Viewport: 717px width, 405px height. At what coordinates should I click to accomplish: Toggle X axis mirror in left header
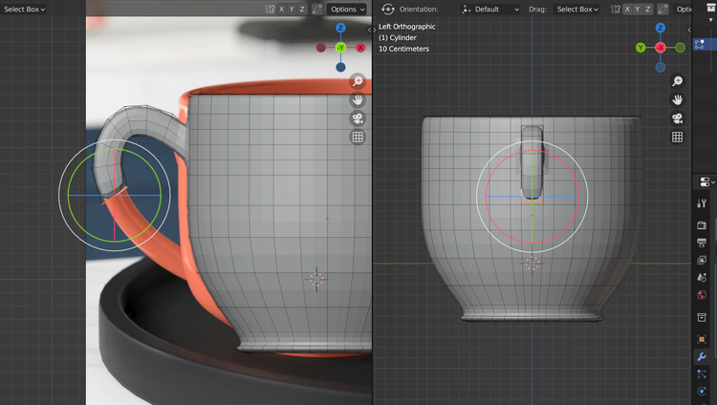tap(281, 9)
